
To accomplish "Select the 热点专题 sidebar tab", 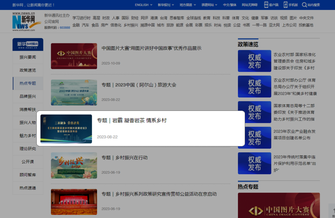I will click(x=28, y=83).
